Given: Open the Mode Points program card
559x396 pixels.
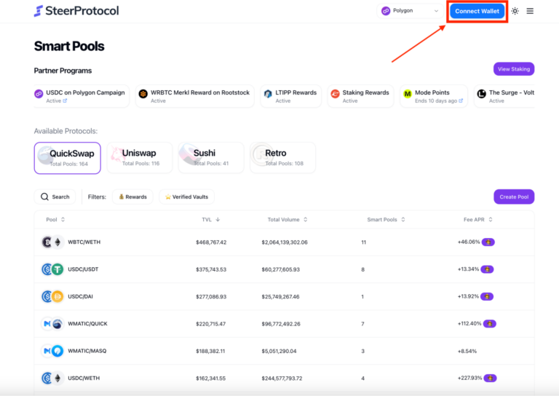Looking at the screenshot, I should coord(434,96).
